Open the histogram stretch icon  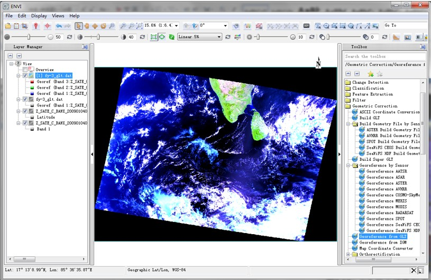coord(237,37)
